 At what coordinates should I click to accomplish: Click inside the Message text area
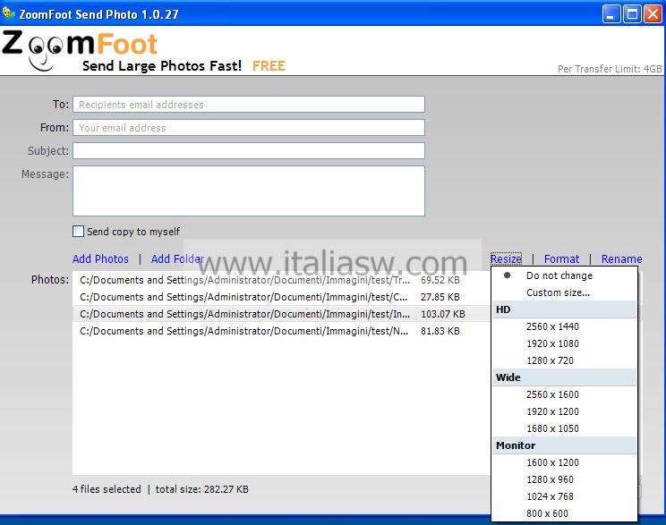point(249,191)
